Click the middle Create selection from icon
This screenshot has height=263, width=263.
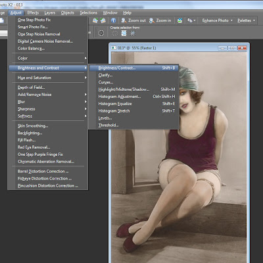point(124,33)
